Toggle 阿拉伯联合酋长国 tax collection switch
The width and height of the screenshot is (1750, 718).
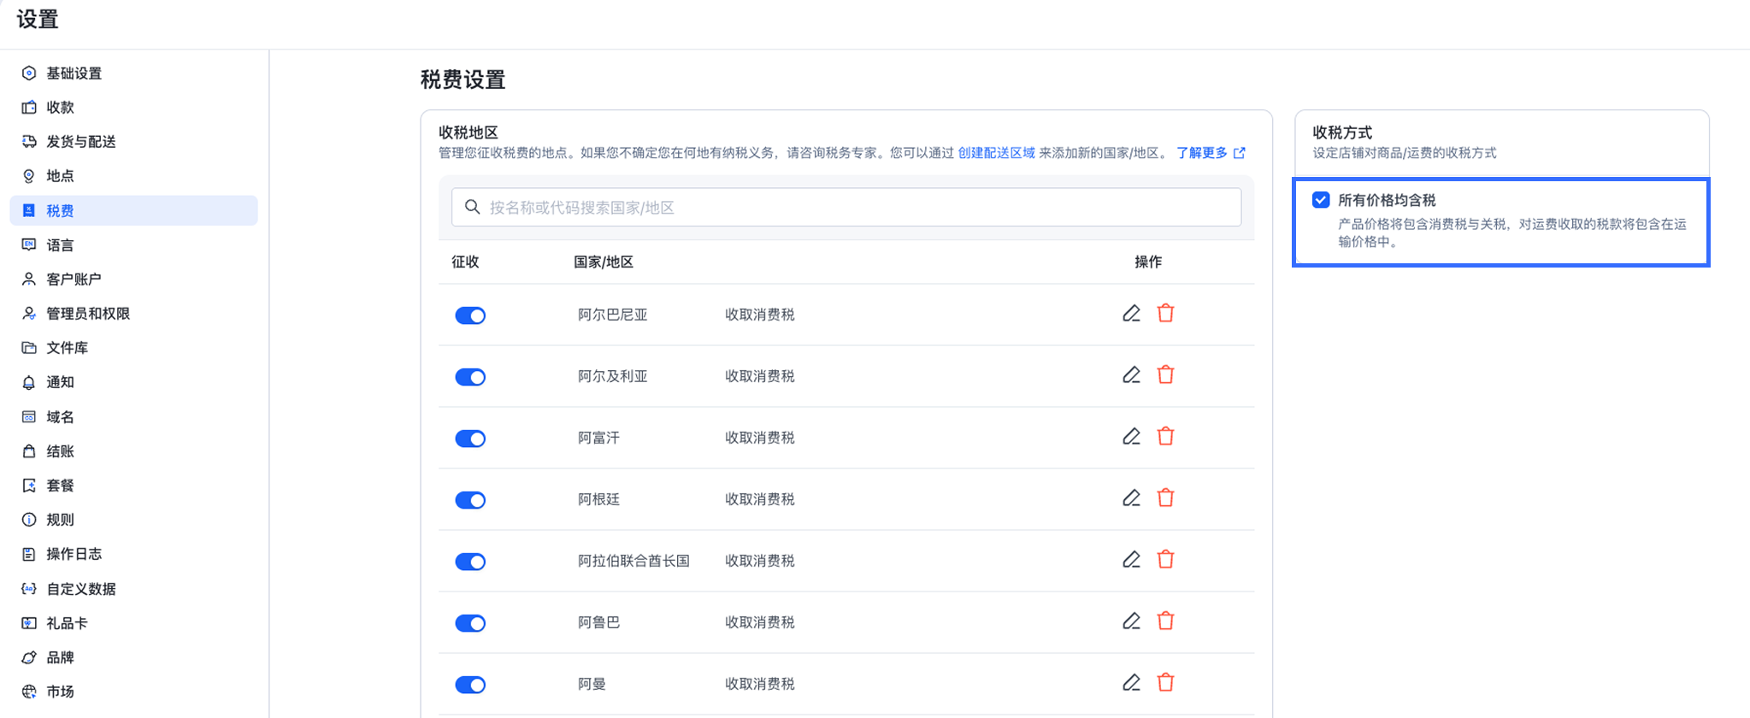coord(470,562)
